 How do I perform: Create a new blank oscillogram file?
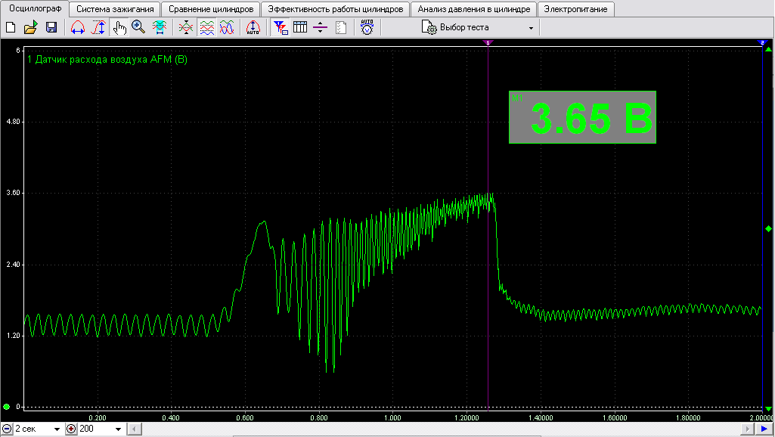point(11,28)
